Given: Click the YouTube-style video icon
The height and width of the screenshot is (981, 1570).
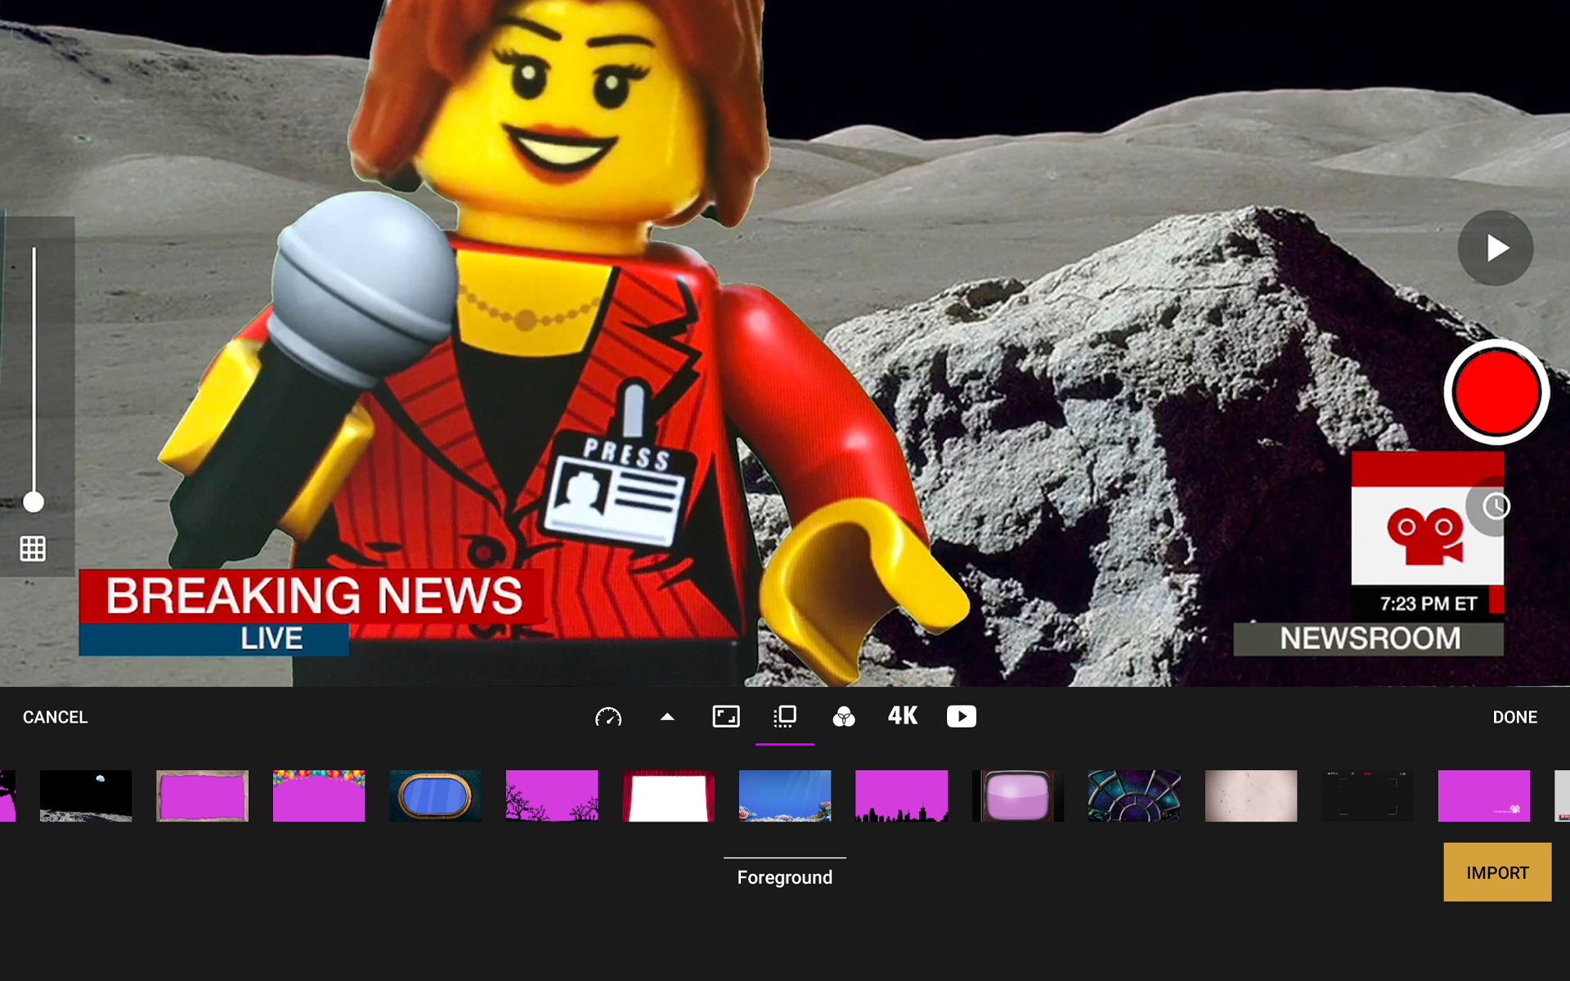Looking at the screenshot, I should (x=962, y=717).
